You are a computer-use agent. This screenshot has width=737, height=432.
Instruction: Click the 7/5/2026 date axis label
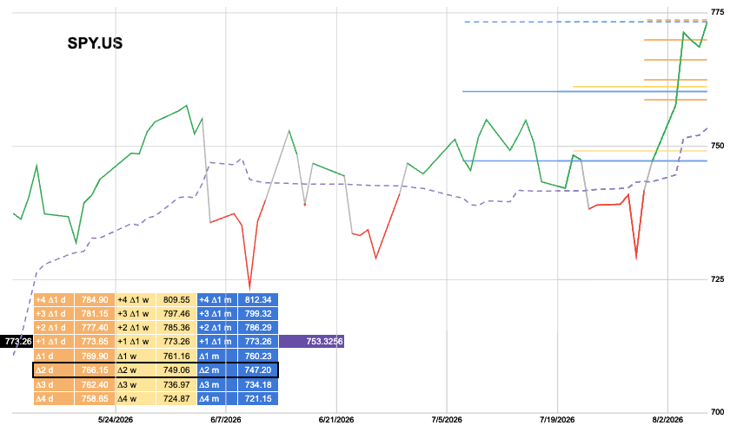447,420
